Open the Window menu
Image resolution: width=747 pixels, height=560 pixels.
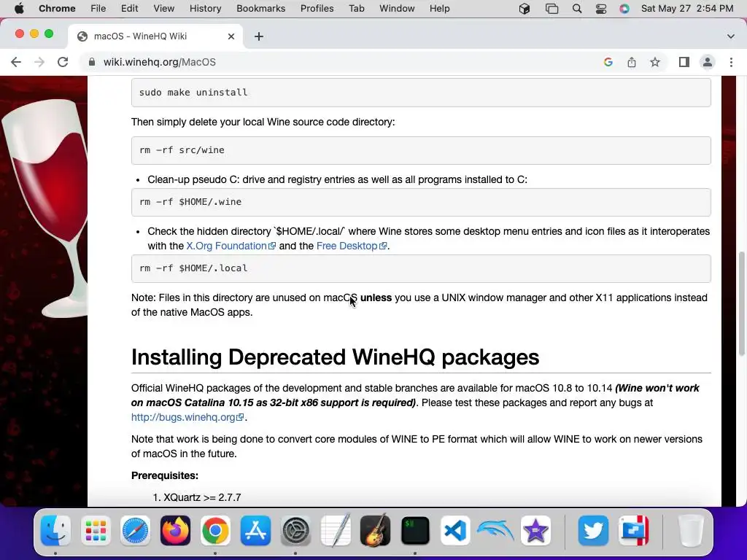click(397, 9)
